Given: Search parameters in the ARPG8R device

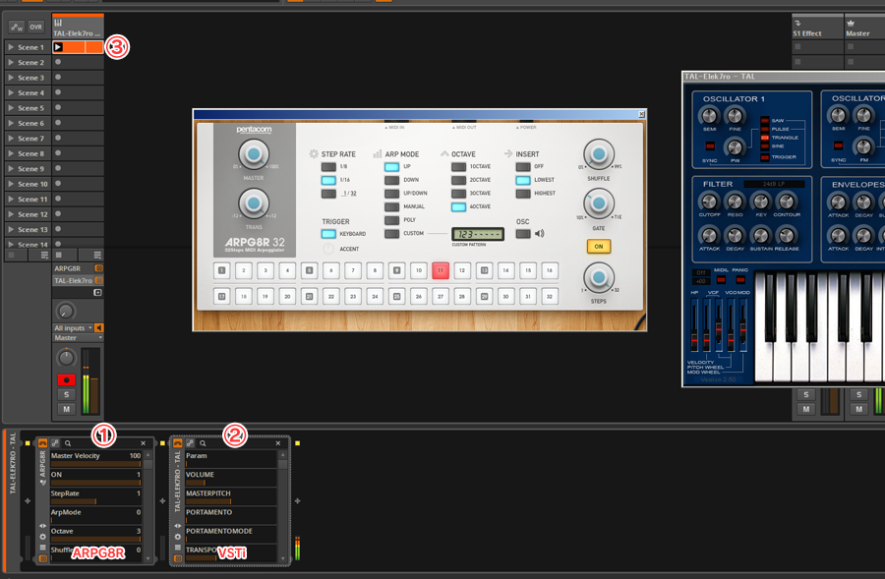Looking at the screenshot, I should coord(68,443).
